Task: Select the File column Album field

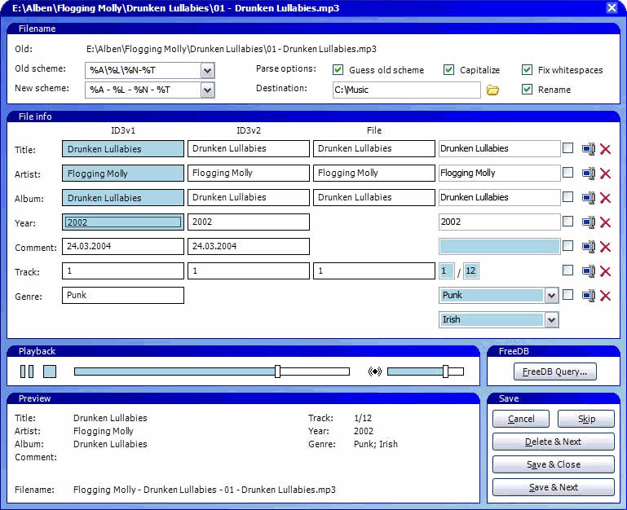Action: [x=374, y=197]
